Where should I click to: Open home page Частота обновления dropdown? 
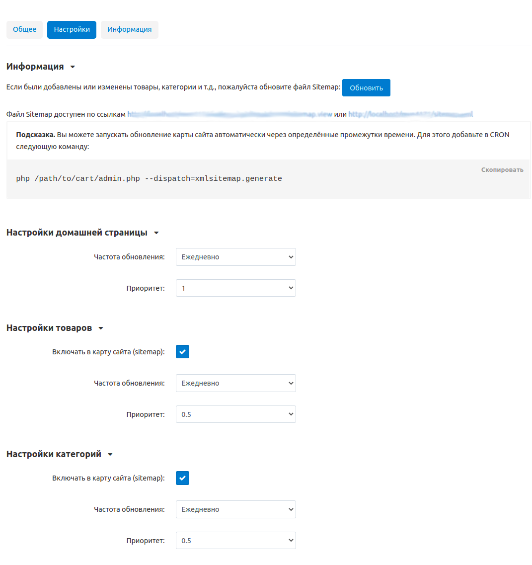click(x=235, y=257)
